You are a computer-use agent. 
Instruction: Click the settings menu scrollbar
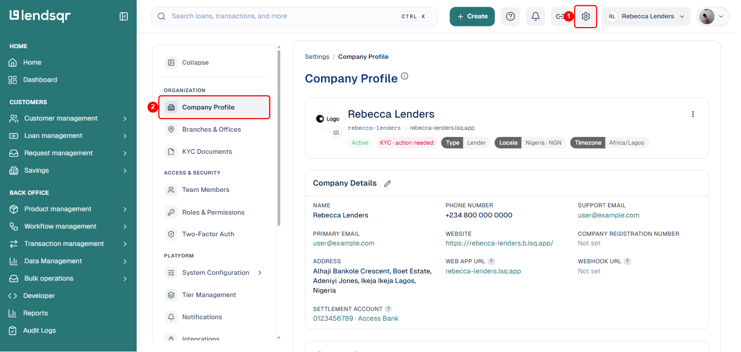pyautogui.click(x=279, y=137)
